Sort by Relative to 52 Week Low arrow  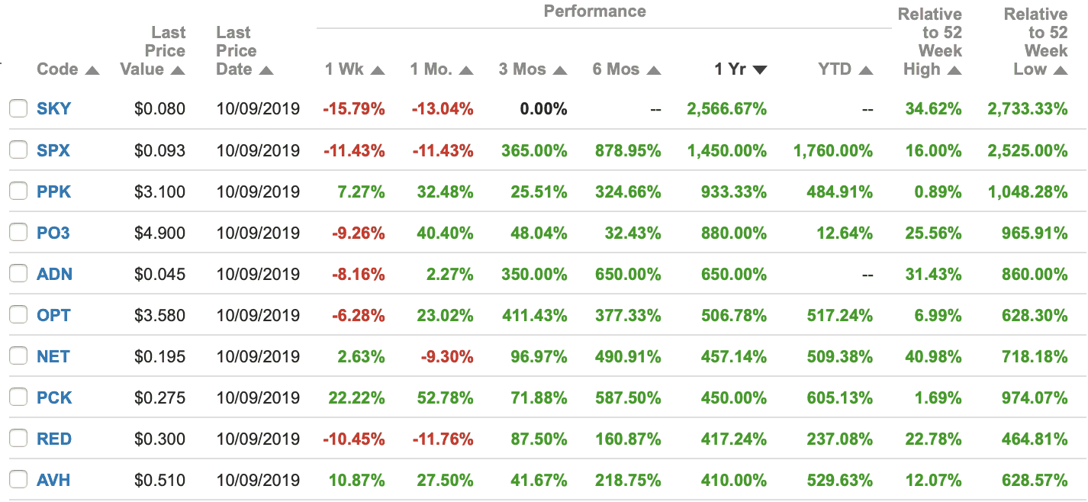(x=1060, y=71)
